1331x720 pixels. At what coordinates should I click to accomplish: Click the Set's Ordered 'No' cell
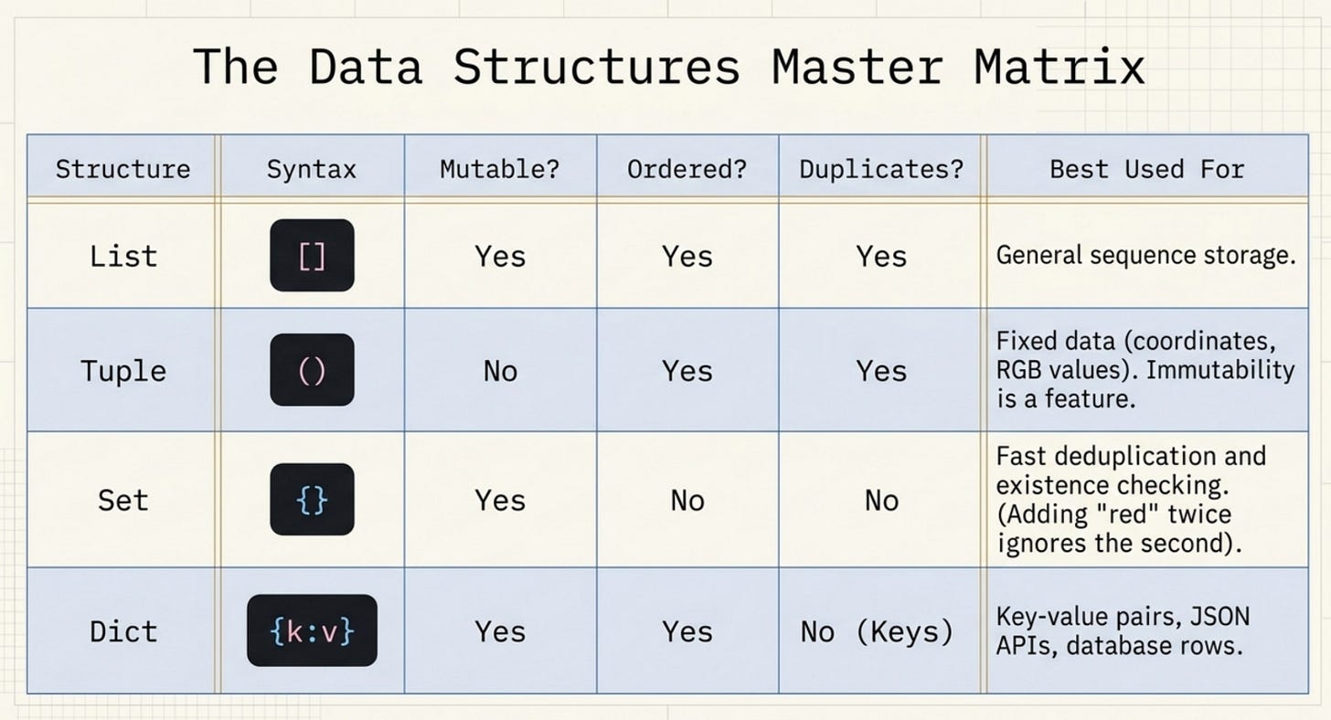[687, 500]
